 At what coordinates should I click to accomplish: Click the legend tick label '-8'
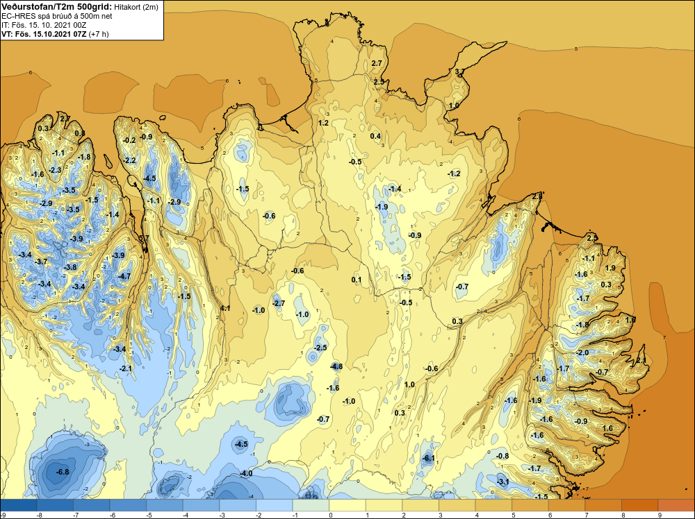pyautogui.click(x=39, y=515)
